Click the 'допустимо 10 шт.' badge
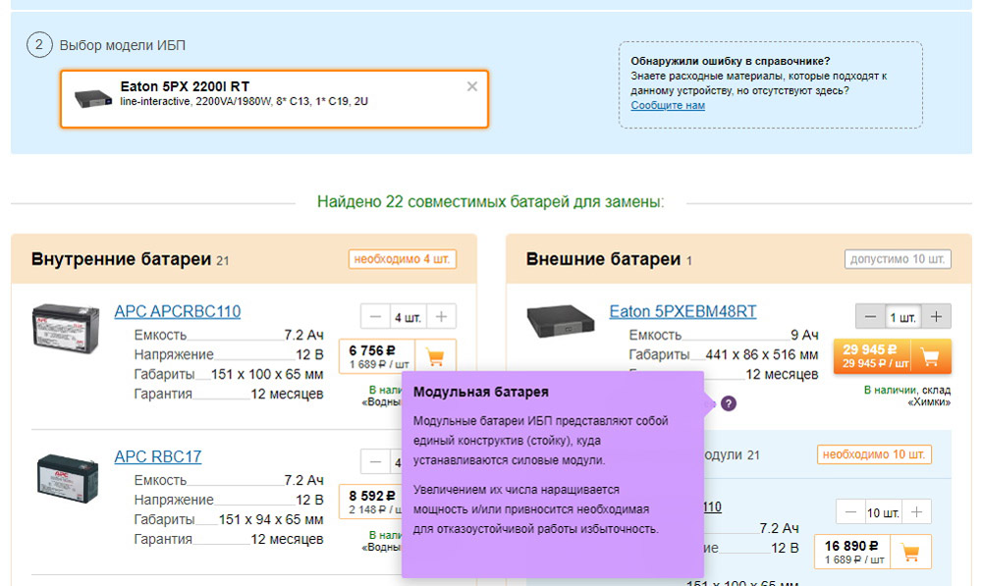982x586 pixels. 898,259
